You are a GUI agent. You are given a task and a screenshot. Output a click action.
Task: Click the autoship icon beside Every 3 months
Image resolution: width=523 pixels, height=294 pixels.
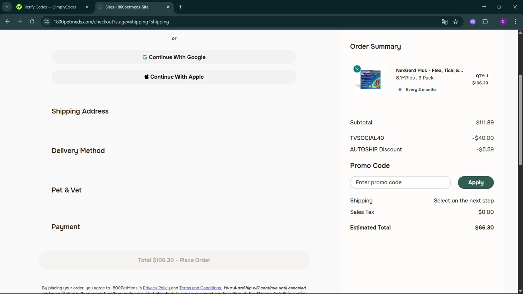[400, 90]
